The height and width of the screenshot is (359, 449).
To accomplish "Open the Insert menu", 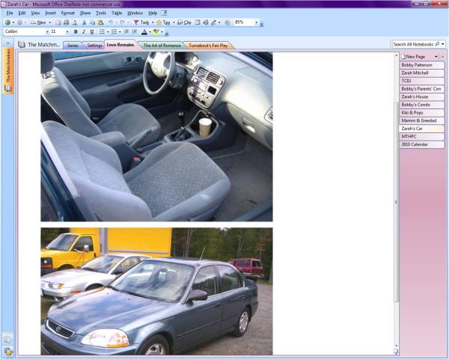I will pyautogui.click(x=50, y=13).
